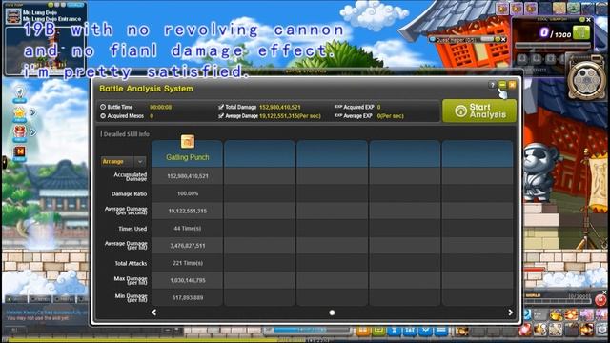Click the 44 Time(s) used cell
610x343 pixels.
pyautogui.click(x=188, y=229)
